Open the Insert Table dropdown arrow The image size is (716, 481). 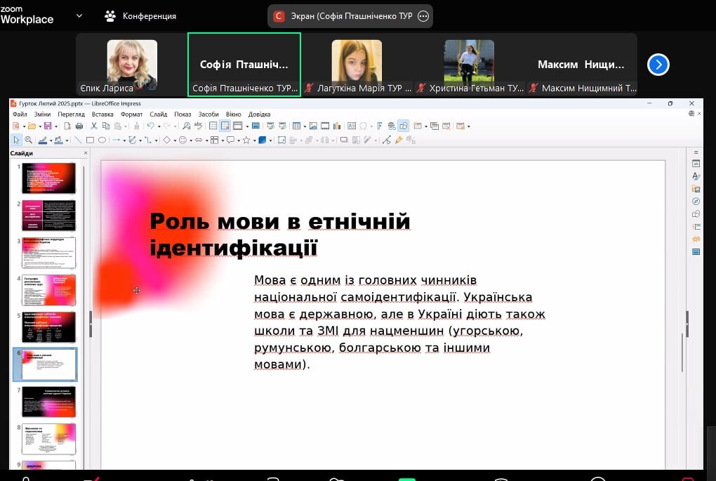point(303,126)
